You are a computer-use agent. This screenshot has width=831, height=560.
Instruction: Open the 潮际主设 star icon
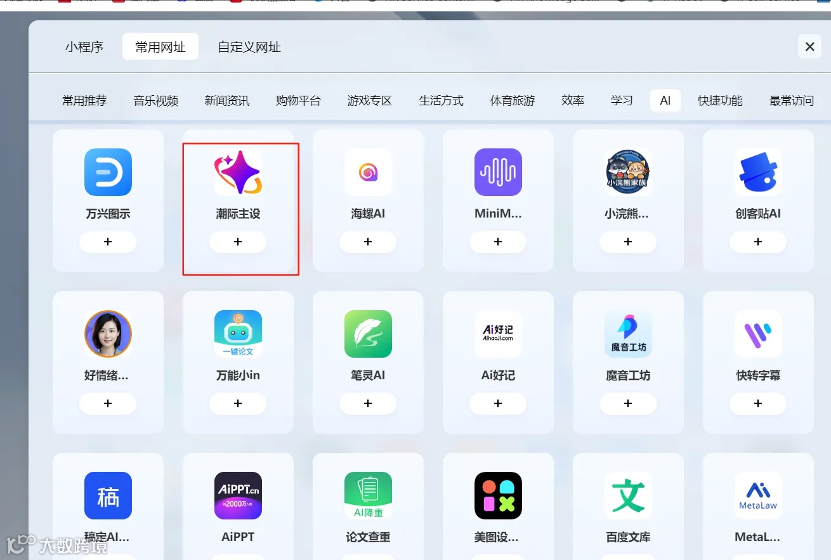pyautogui.click(x=238, y=172)
